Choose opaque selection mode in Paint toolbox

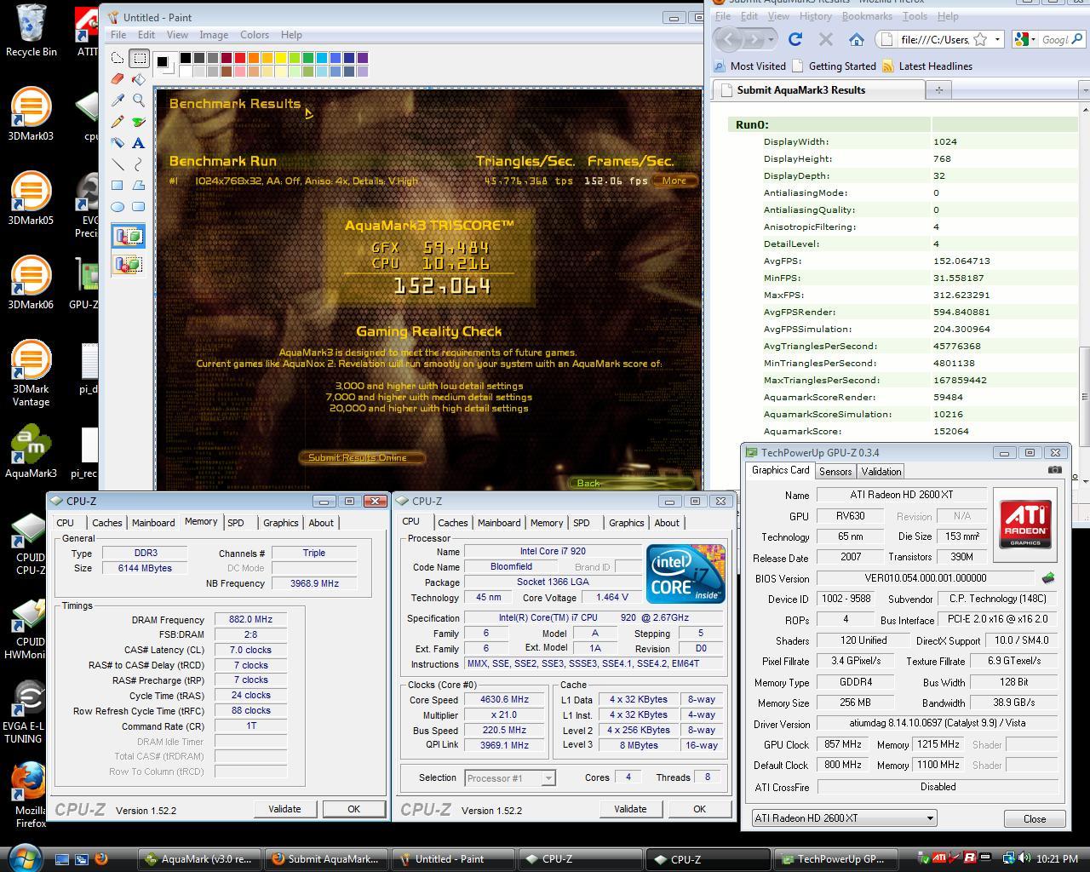[x=128, y=236]
